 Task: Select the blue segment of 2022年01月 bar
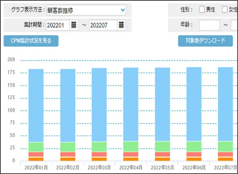point(36,105)
